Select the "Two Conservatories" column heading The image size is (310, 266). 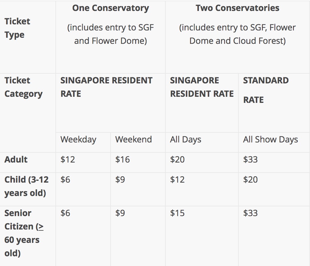238,8
